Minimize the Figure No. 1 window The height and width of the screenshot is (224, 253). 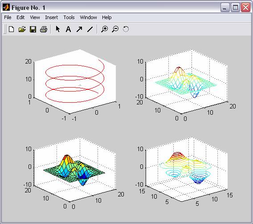[x=225, y=8]
